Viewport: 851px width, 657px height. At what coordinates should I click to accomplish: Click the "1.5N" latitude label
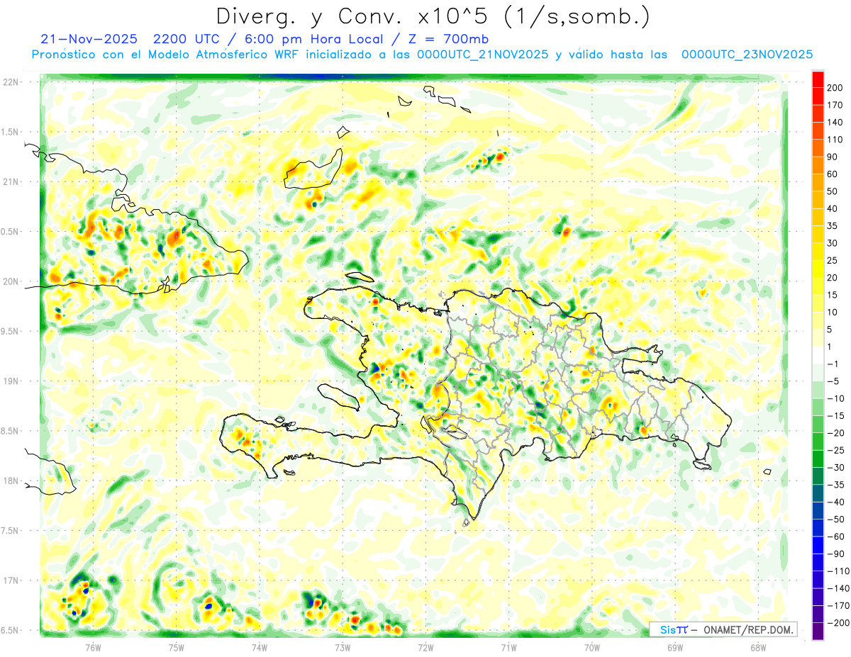9,132
